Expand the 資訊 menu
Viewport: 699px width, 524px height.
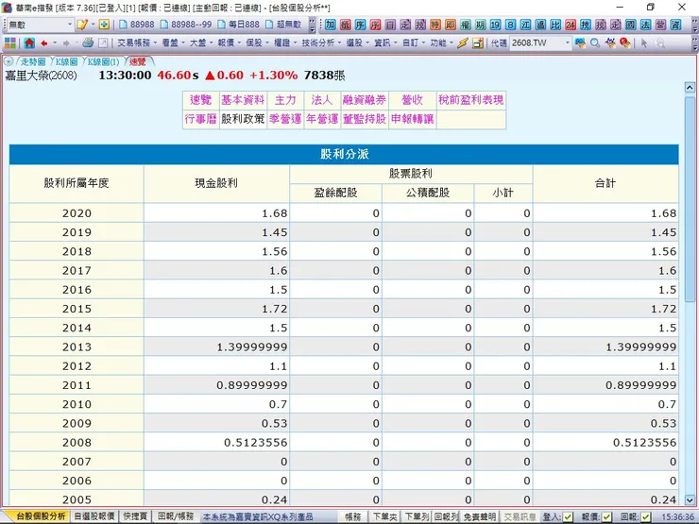tap(385, 43)
